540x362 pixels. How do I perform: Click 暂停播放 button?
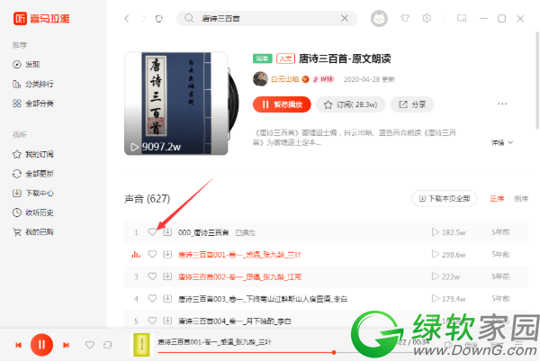282,104
